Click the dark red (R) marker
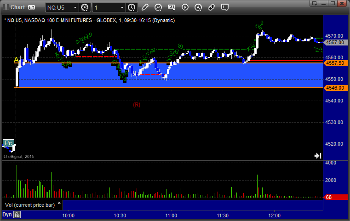The height and width of the screenshot is (221, 350). tap(137, 105)
